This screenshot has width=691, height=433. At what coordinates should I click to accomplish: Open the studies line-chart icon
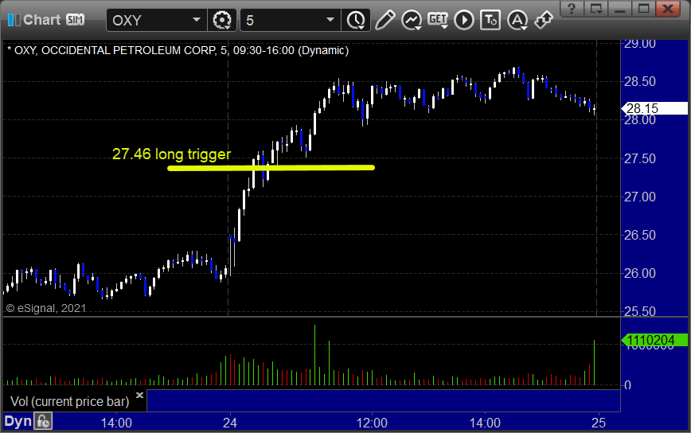(411, 20)
